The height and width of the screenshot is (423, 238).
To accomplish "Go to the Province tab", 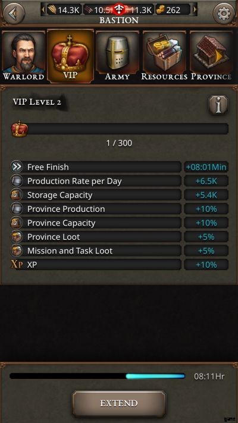I will pyautogui.click(x=211, y=56).
